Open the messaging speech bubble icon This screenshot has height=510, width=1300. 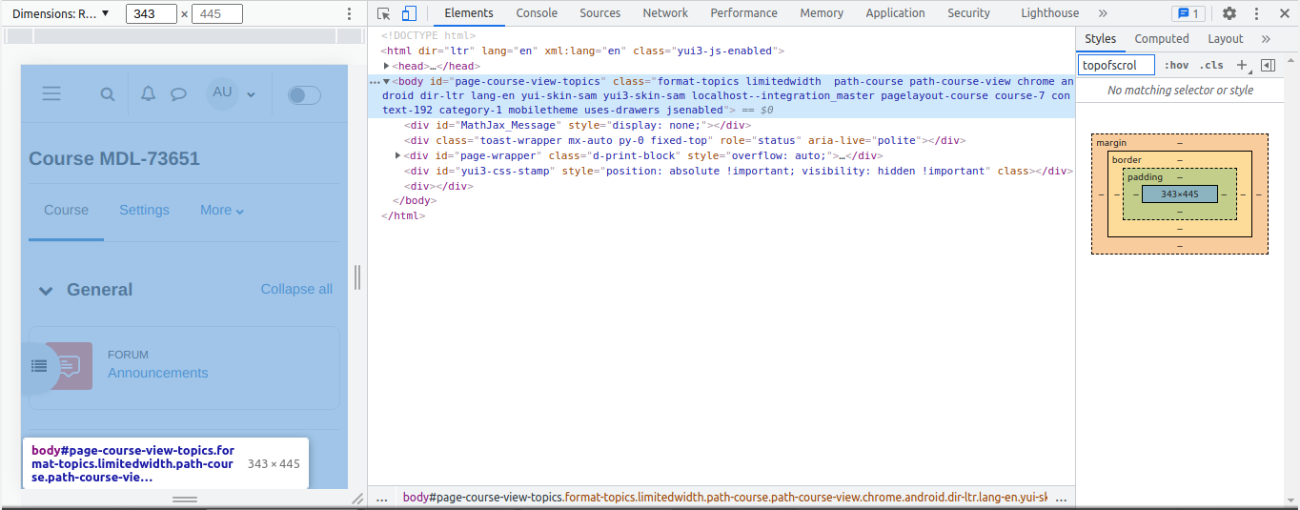(x=178, y=94)
